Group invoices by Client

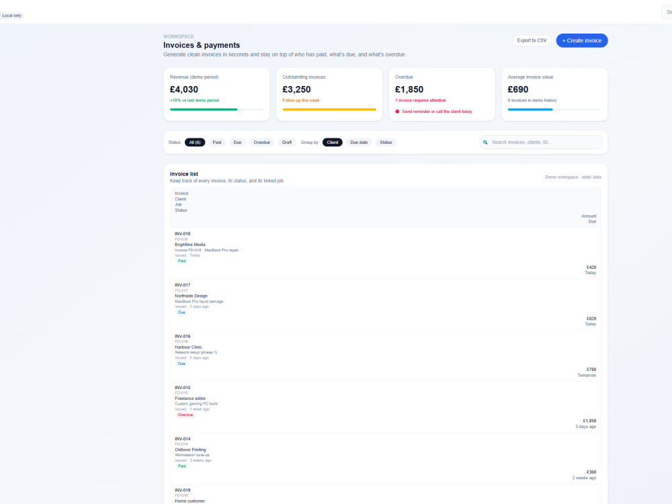click(333, 142)
